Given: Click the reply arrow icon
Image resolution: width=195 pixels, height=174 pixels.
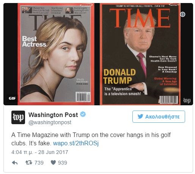Looking at the screenshot, I should tap(15, 163).
